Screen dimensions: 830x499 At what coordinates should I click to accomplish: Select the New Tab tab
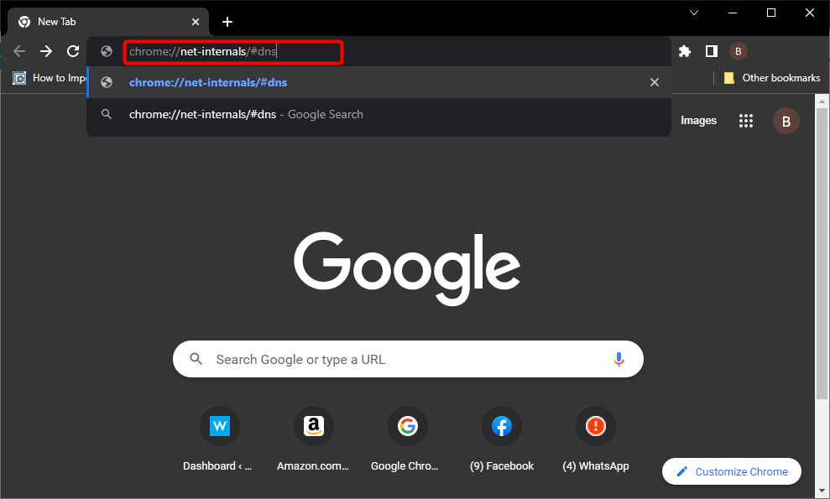pos(108,22)
